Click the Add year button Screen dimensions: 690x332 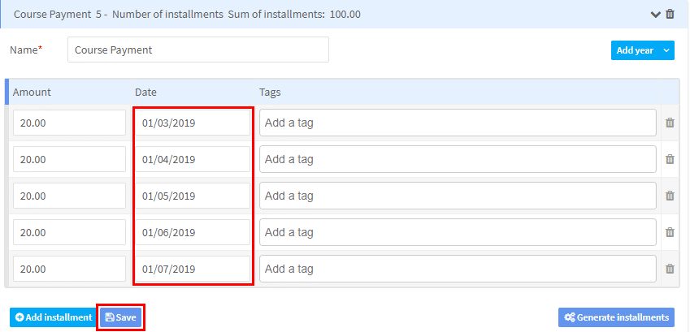pyautogui.click(x=635, y=50)
